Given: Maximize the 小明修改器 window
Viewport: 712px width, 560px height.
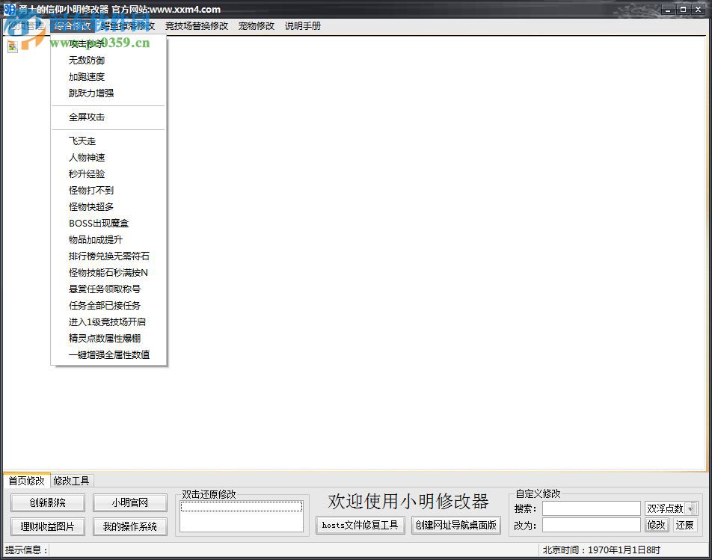Looking at the screenshot, I should tap(683, 9).
